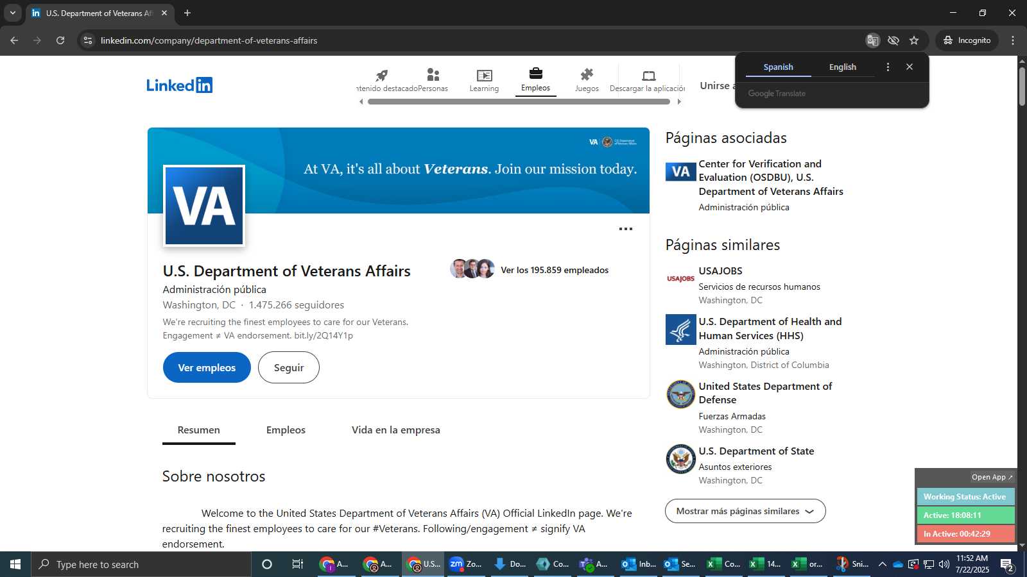Open Zoom from the taskbar
Screen dimensions: 1027x577
point(465,564)
